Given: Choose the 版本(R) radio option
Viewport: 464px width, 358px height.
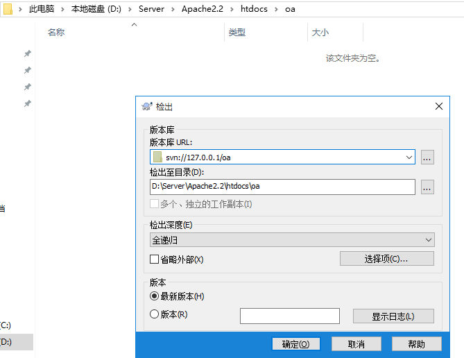Looking at the screenshot, I should [155, 314].
